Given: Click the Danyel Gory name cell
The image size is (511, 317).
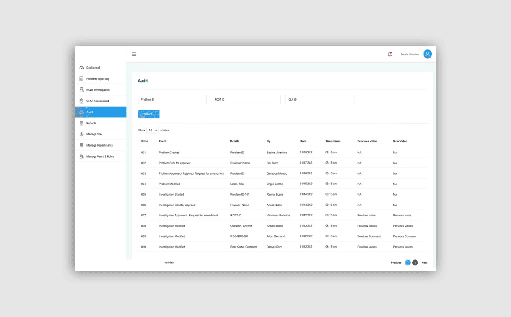Looking at the screenshot, I should pyautogui.click(x=274, y=247).
